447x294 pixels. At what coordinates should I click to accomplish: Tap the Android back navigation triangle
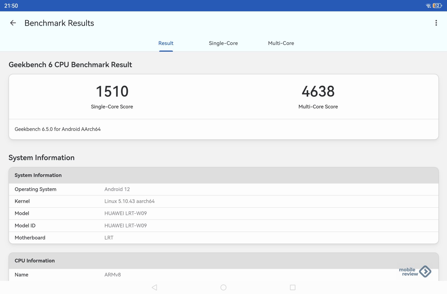click(154, 287)
